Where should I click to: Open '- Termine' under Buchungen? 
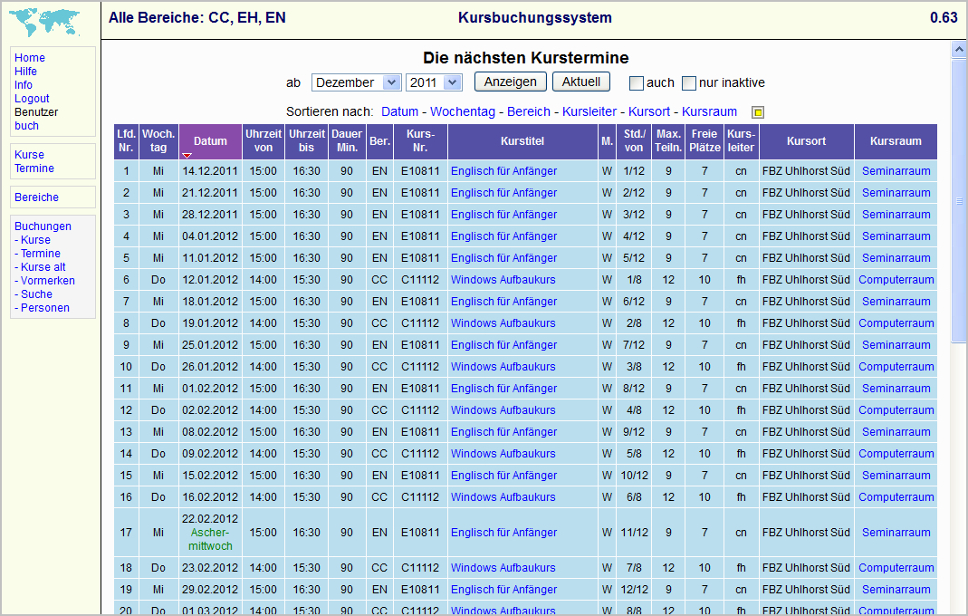pyautogui.click(x=38, y=254)
